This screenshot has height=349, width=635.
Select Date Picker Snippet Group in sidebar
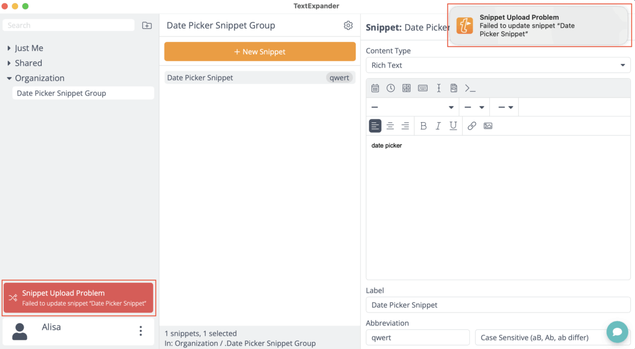pyautogui.click(x=61, y=93)
